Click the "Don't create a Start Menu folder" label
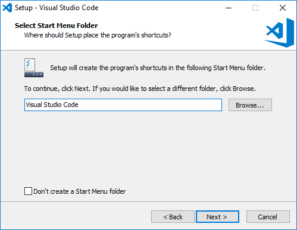 (80, 191)
